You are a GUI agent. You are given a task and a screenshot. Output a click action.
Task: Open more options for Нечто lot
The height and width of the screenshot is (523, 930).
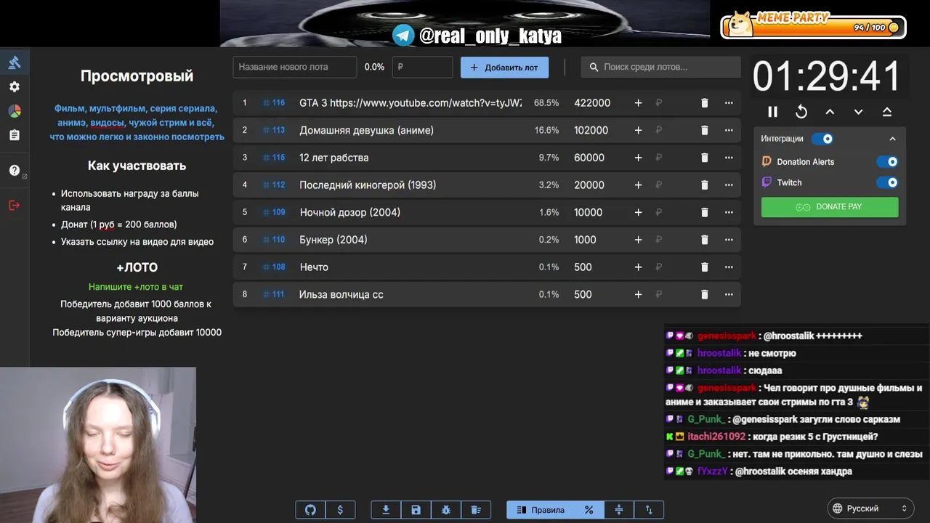(x=729, y=267)
